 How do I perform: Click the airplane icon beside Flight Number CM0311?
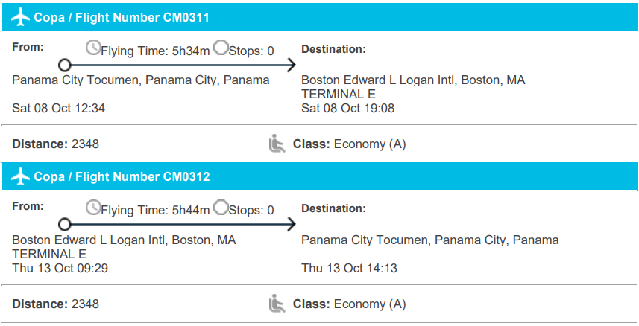(21, 17)
